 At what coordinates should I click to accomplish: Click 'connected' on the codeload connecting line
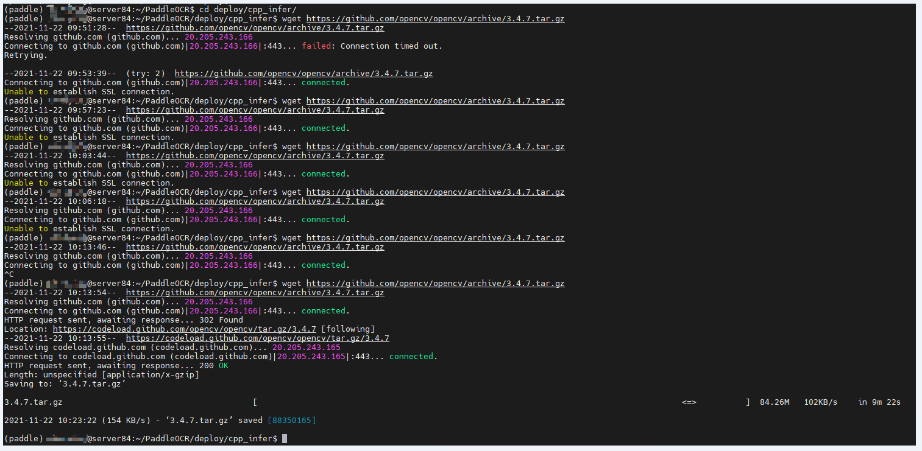(411, 357)
